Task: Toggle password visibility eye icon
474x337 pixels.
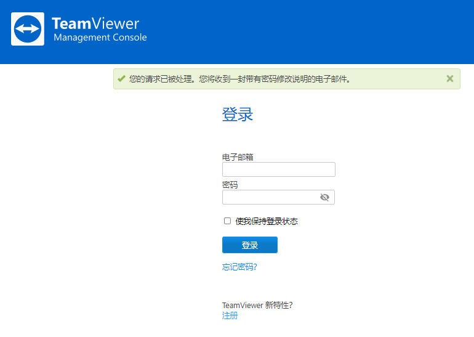Action: 324,197
